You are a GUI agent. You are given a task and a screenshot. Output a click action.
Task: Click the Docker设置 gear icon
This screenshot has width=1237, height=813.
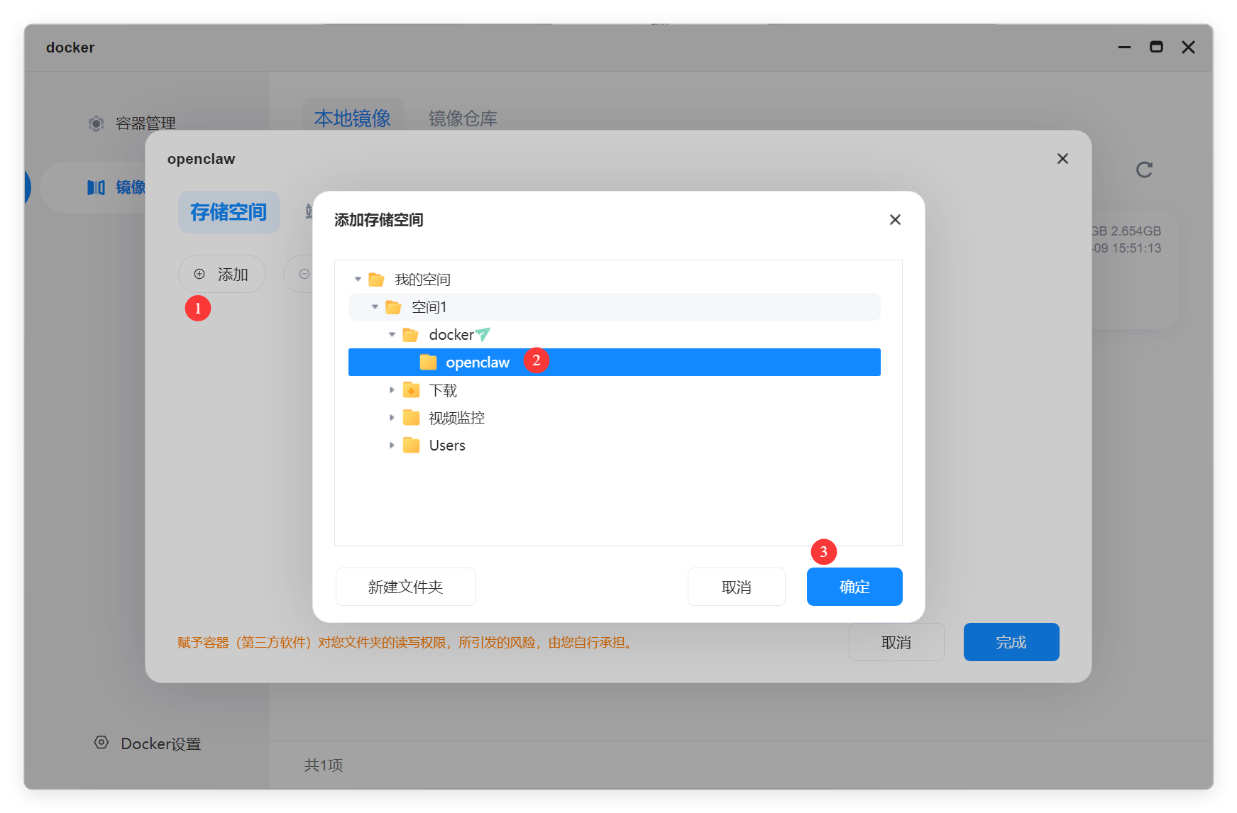[101, 743]
